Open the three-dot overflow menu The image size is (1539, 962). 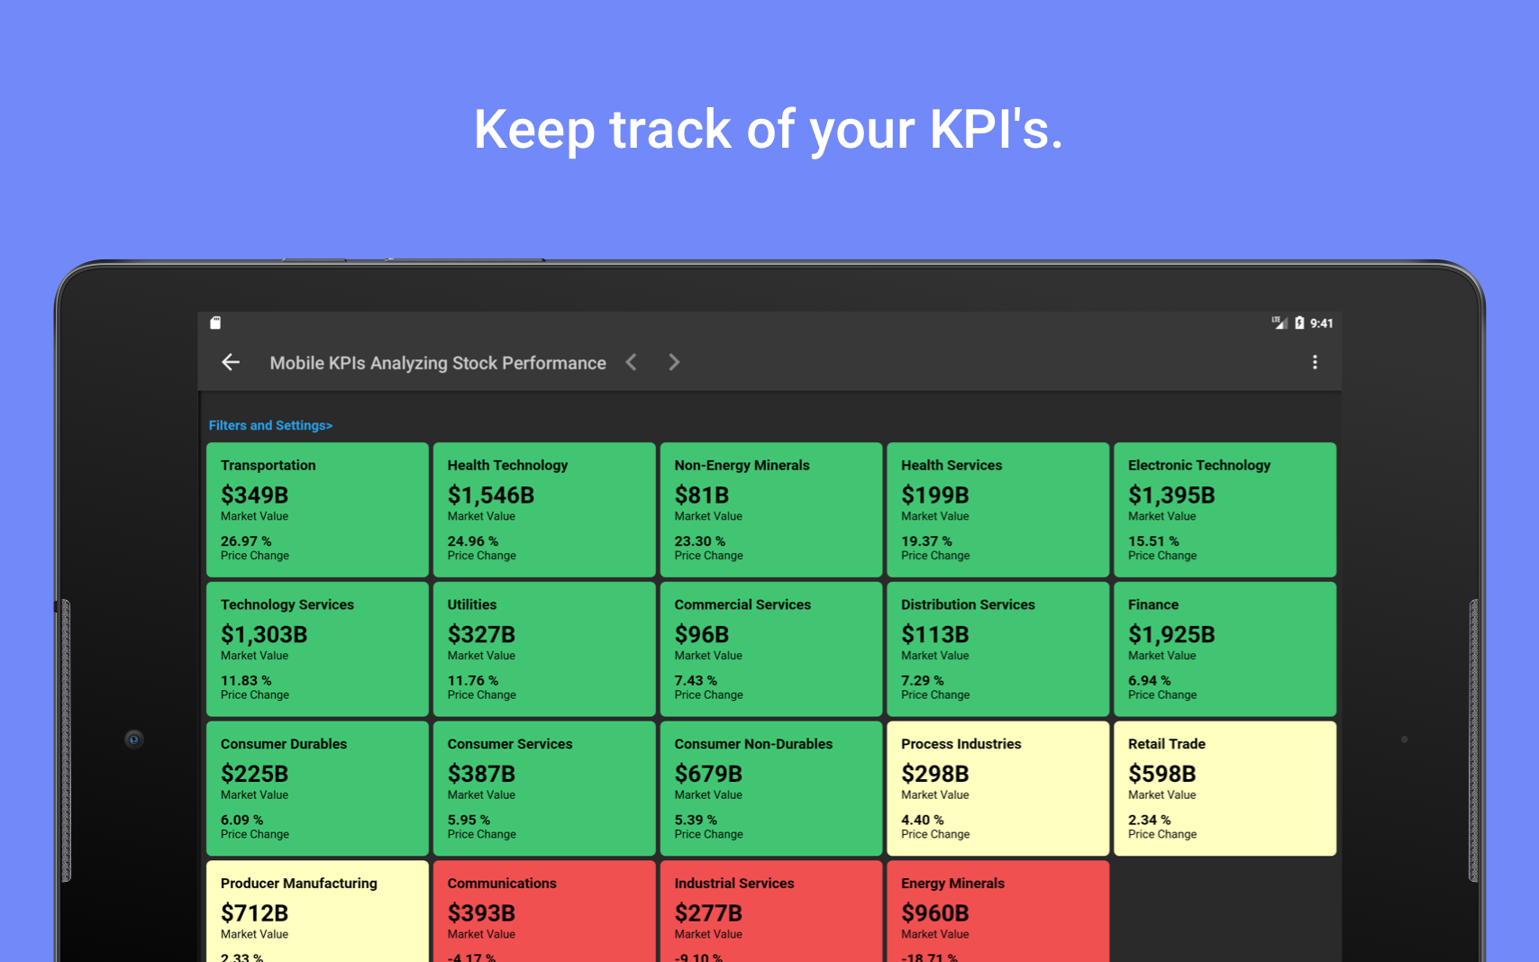1315,362
